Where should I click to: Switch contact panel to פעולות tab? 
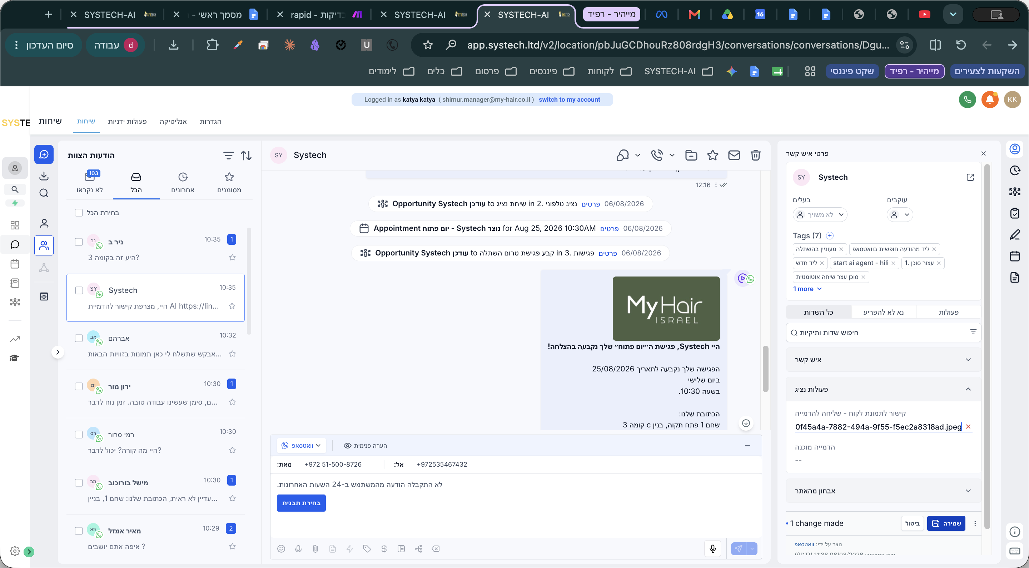[948, 312]
